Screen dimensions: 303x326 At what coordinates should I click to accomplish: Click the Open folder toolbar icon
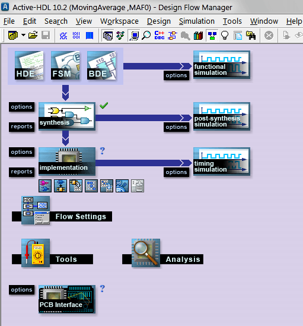pos(33,36)
